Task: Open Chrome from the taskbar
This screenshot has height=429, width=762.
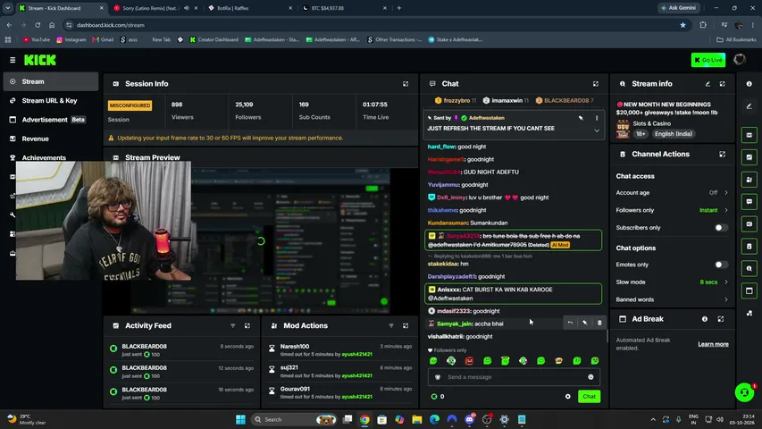Action: 364,419
